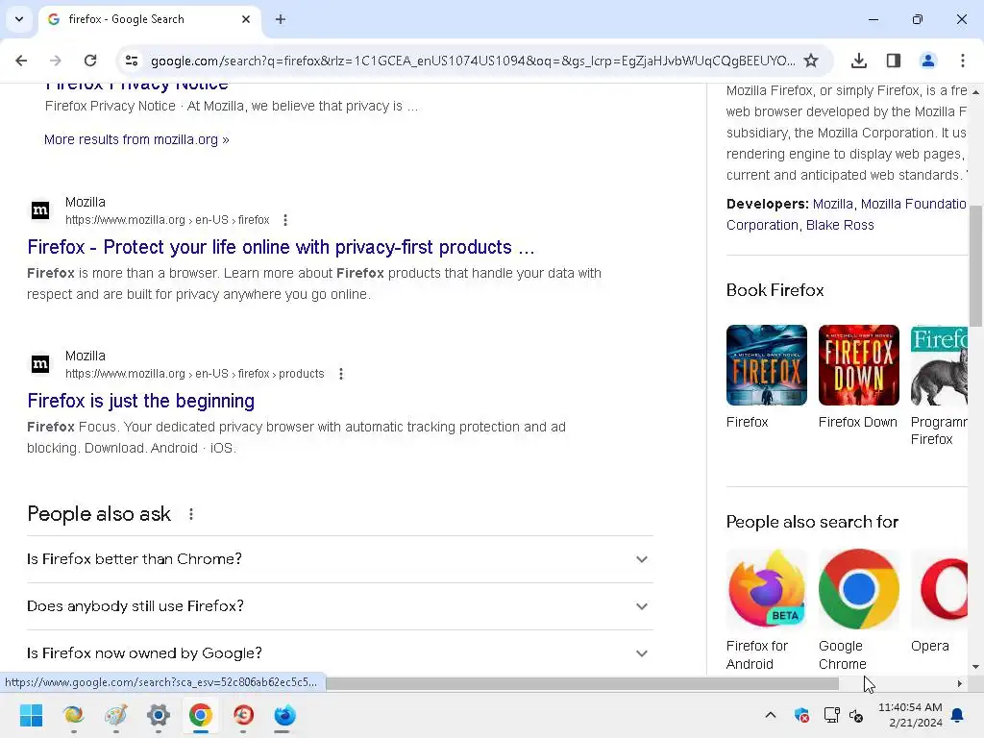Open the notification bell in system tray

tap(958, 715)
